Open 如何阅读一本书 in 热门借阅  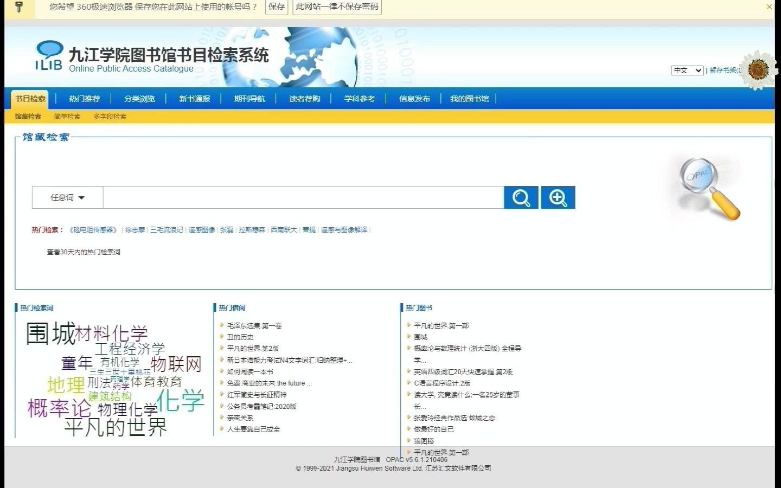coord(250,372)
